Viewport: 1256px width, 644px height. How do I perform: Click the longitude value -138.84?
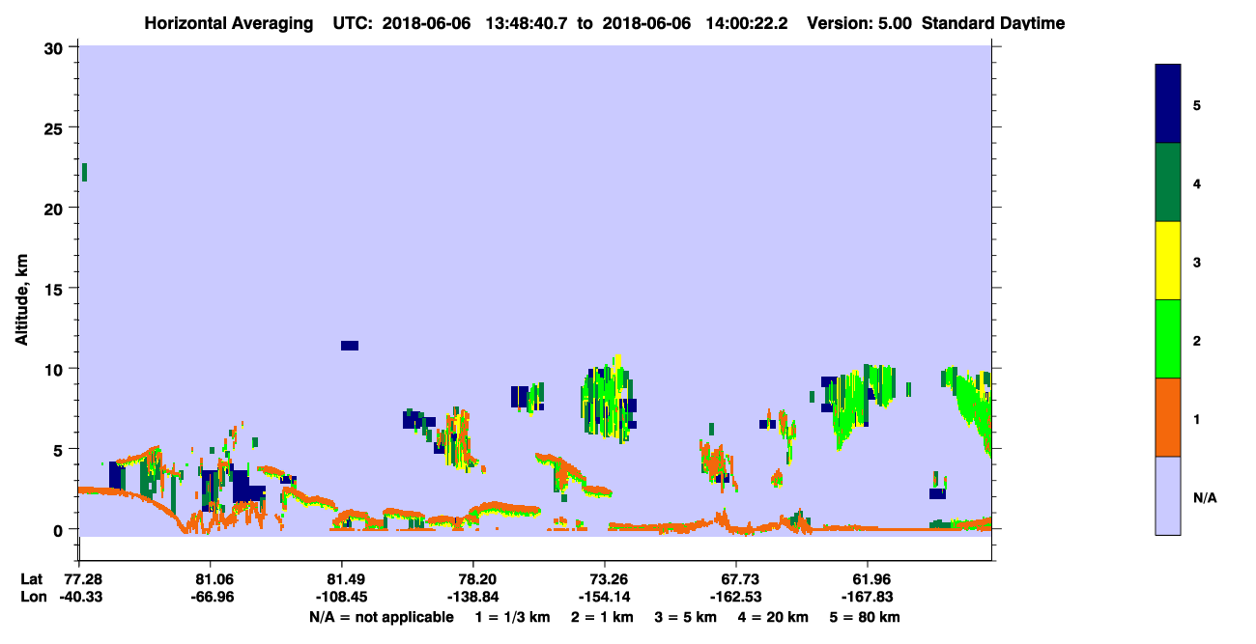click(473, 597)
